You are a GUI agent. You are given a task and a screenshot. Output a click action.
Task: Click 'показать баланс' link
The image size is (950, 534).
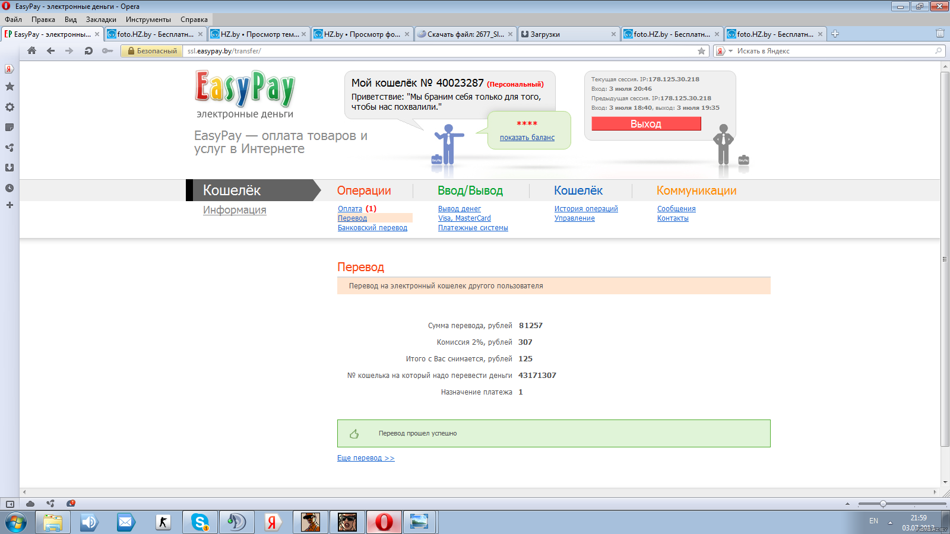pyautogui.click(x=527, y=138)
